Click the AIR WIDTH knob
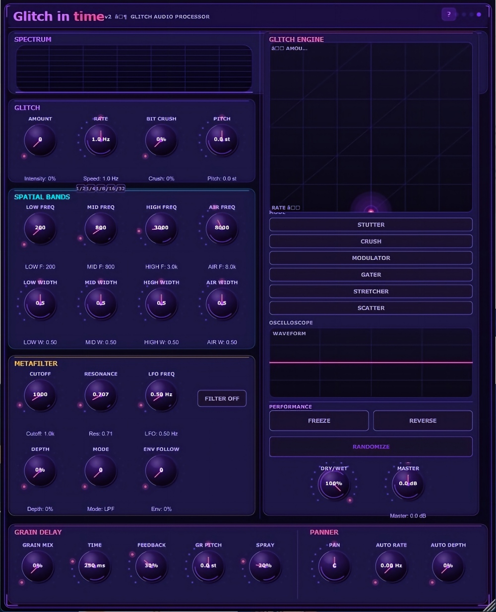The height and width of the screenshot is (612, 496). (222, 304)
